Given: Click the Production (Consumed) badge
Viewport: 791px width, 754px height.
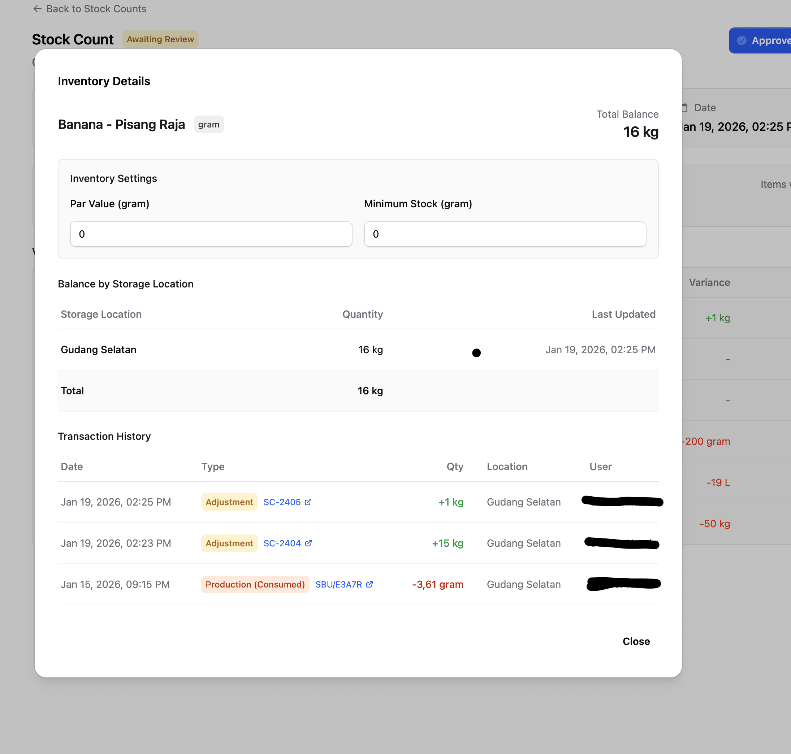Looking at the screenshot, I should pos(255,584).
